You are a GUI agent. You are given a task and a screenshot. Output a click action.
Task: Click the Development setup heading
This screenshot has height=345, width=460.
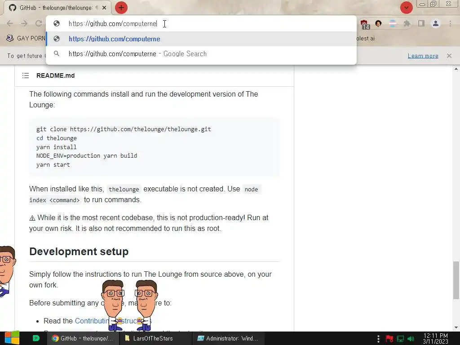[x=79, y=252]
